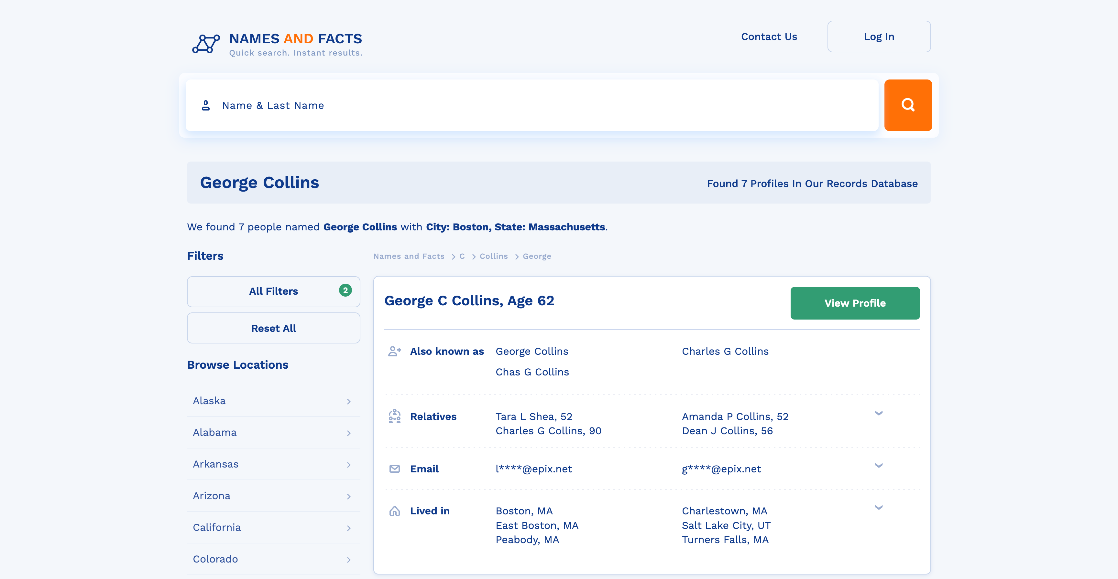Open the All Filters panel
The height and width of the screenshot is (579, 1118).
[x=273, y=291]
